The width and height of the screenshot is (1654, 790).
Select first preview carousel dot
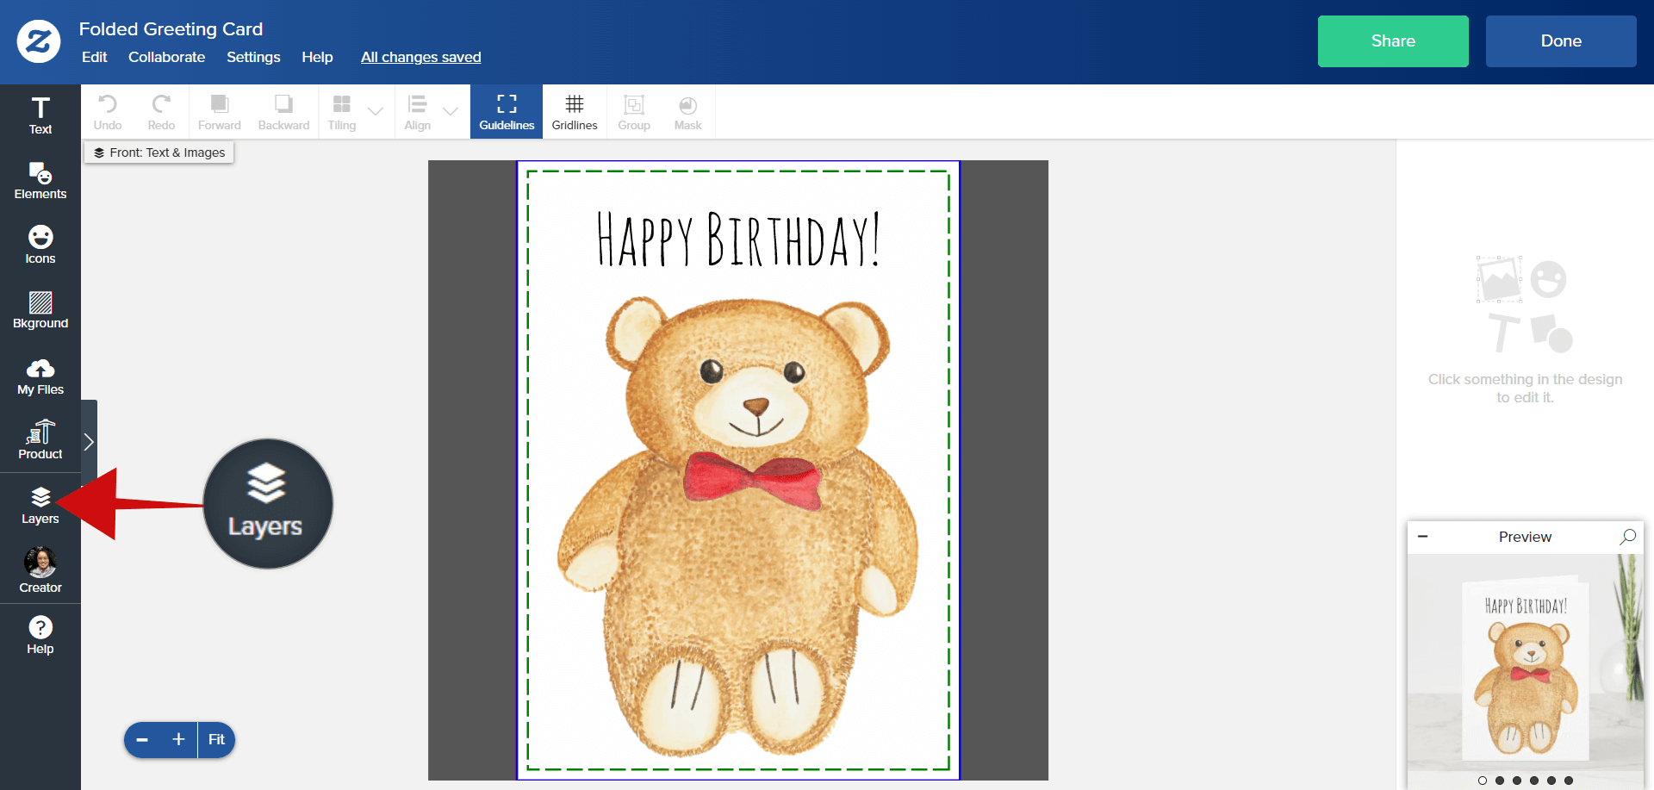[x=1482, y=781]
